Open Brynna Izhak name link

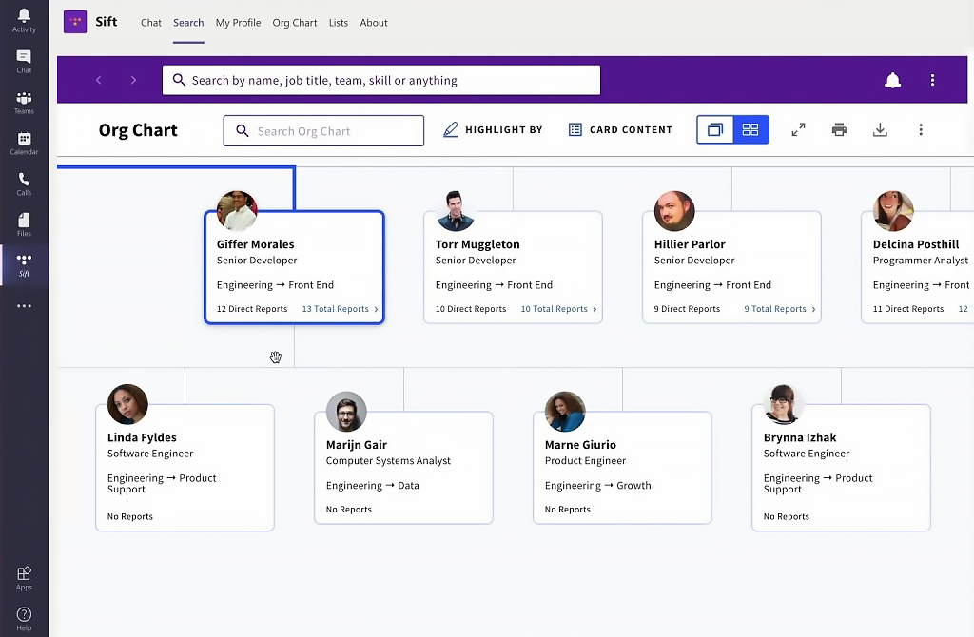[x=799, y=437]
